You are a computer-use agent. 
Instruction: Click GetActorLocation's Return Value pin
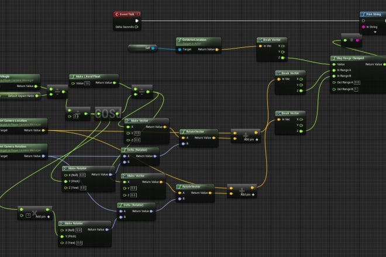pyautogui.click(x=217, y=50)
